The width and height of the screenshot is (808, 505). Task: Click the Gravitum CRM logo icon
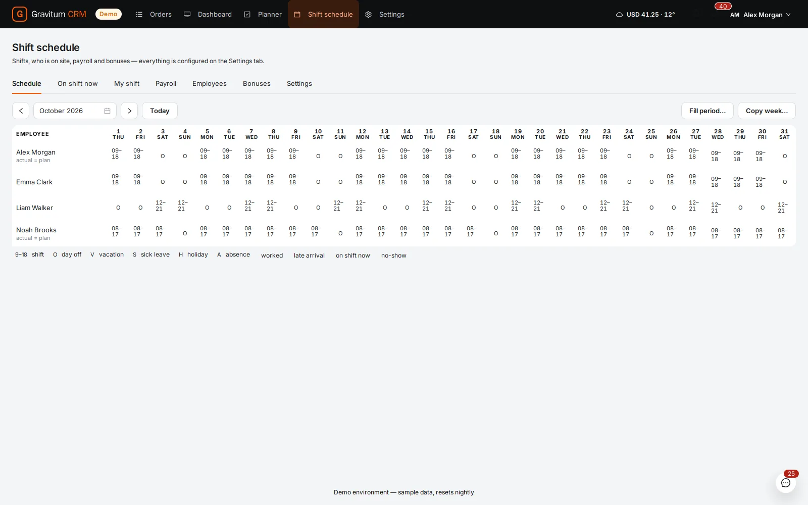[x=19, y=14]
